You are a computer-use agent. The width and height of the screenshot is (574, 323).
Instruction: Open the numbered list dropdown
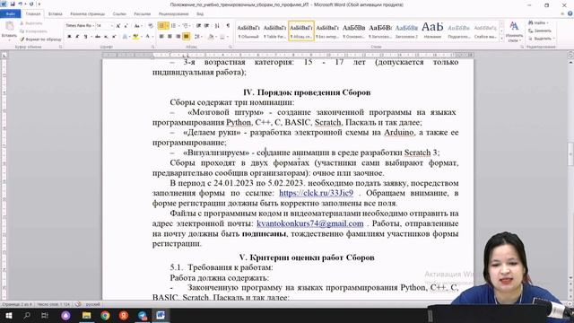pyautogui.click(x=178, y=26)
